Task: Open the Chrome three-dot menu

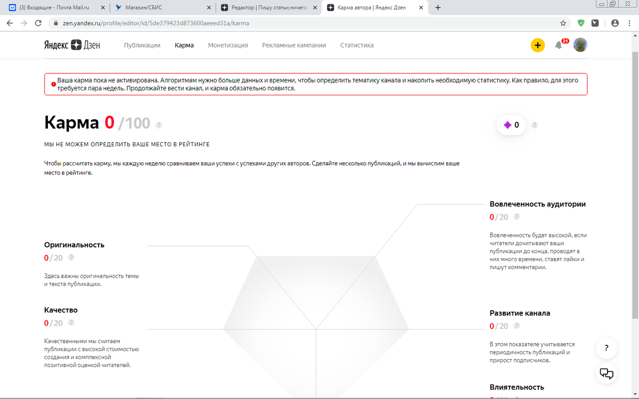Action: coord(629,23)
